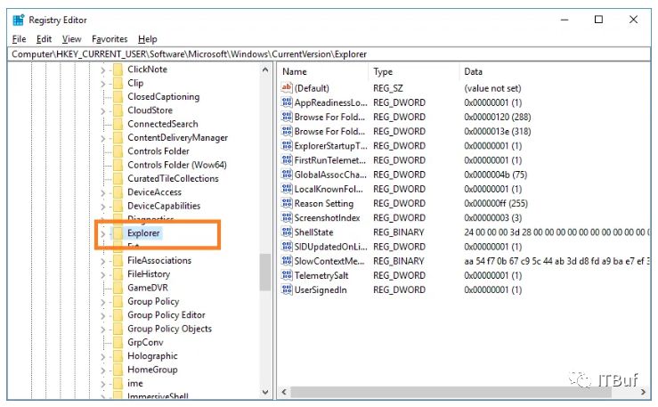
Task: Click the Registry Editor title bar icon
Action: [19, 20]
